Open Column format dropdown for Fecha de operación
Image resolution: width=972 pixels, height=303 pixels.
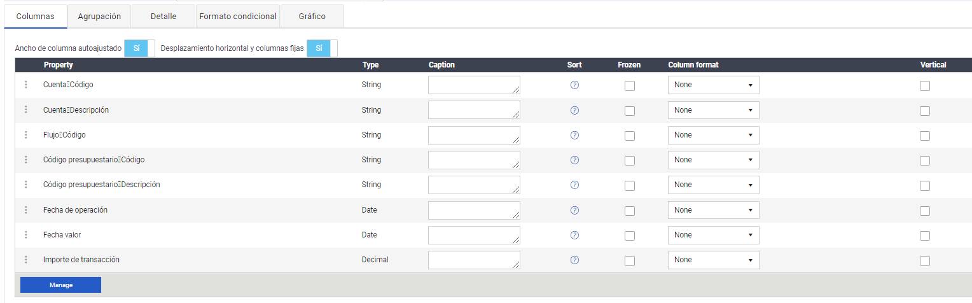tap(713, 210)
